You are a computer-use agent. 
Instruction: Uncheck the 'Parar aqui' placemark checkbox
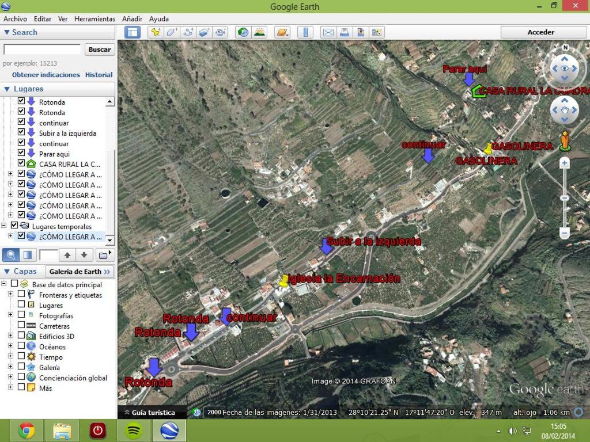(21, 154)
